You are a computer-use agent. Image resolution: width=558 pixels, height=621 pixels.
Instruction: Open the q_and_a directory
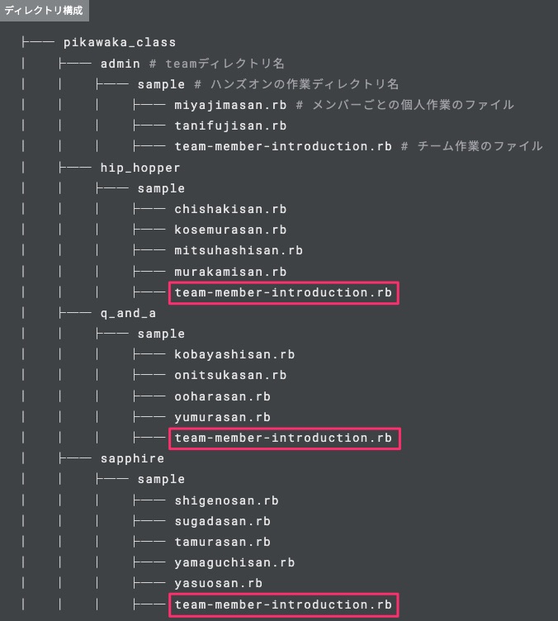point(128,313)
